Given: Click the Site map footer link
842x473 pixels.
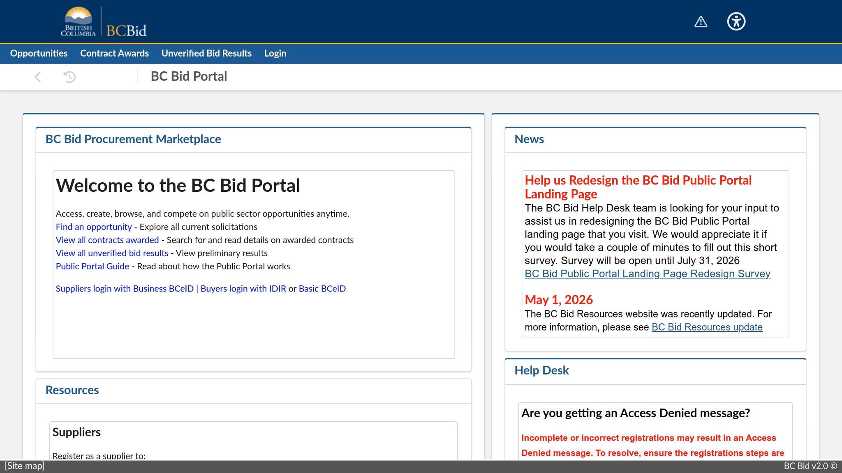Looking at the screenshot, I should click(25, 466).
